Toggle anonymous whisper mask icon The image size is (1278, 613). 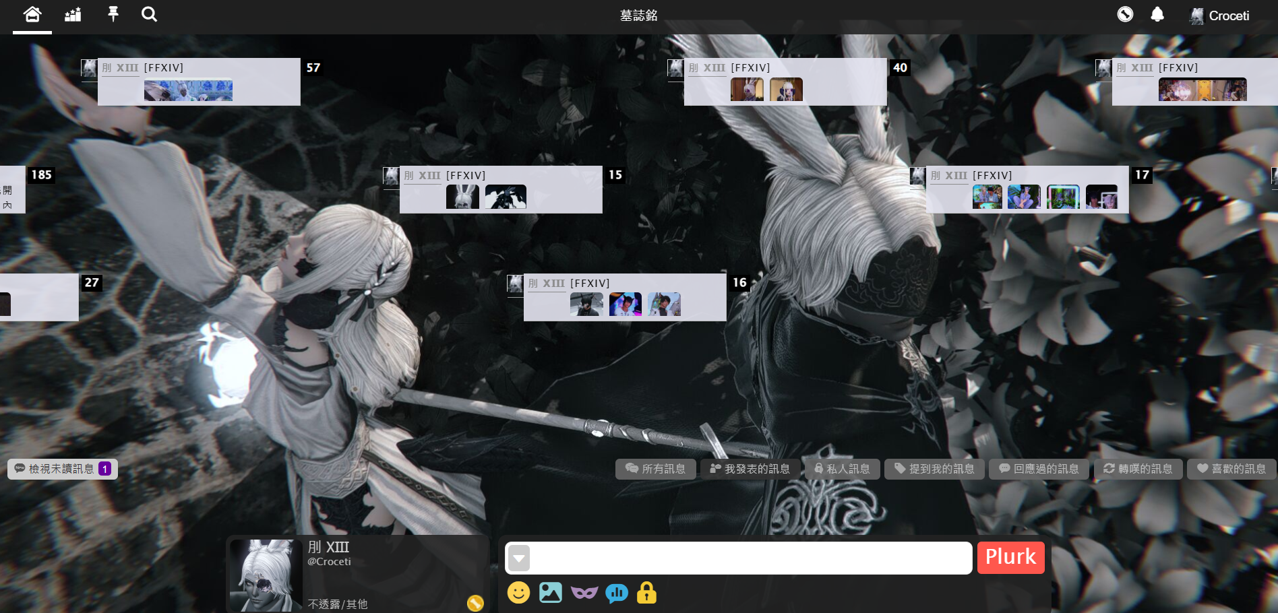click(584, 592)
